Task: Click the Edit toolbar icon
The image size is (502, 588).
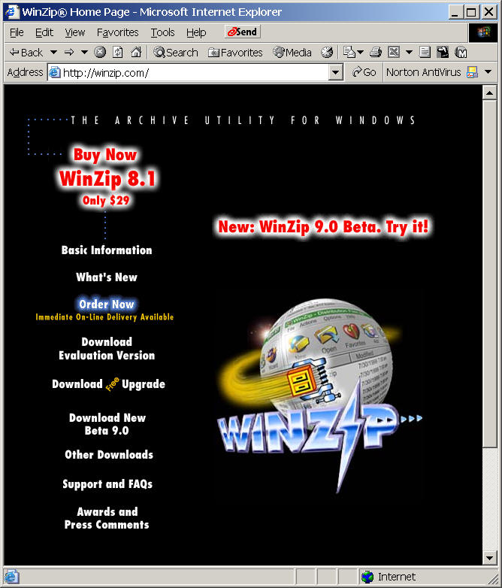Action: point(394,52)
